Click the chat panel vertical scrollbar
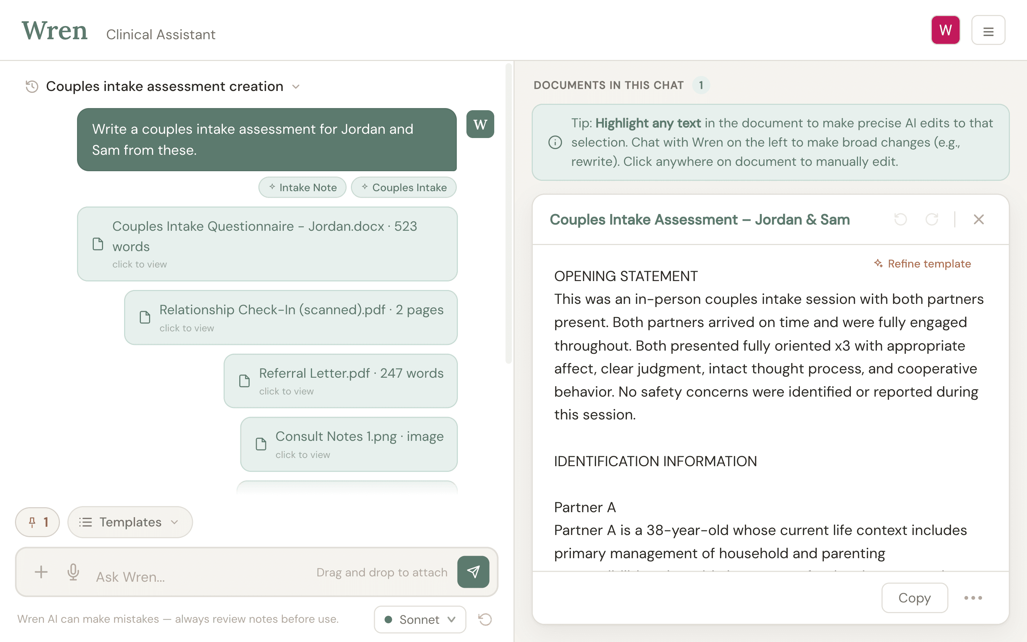This screenshot has width=1027, height=642. click(x=509, y=214)
